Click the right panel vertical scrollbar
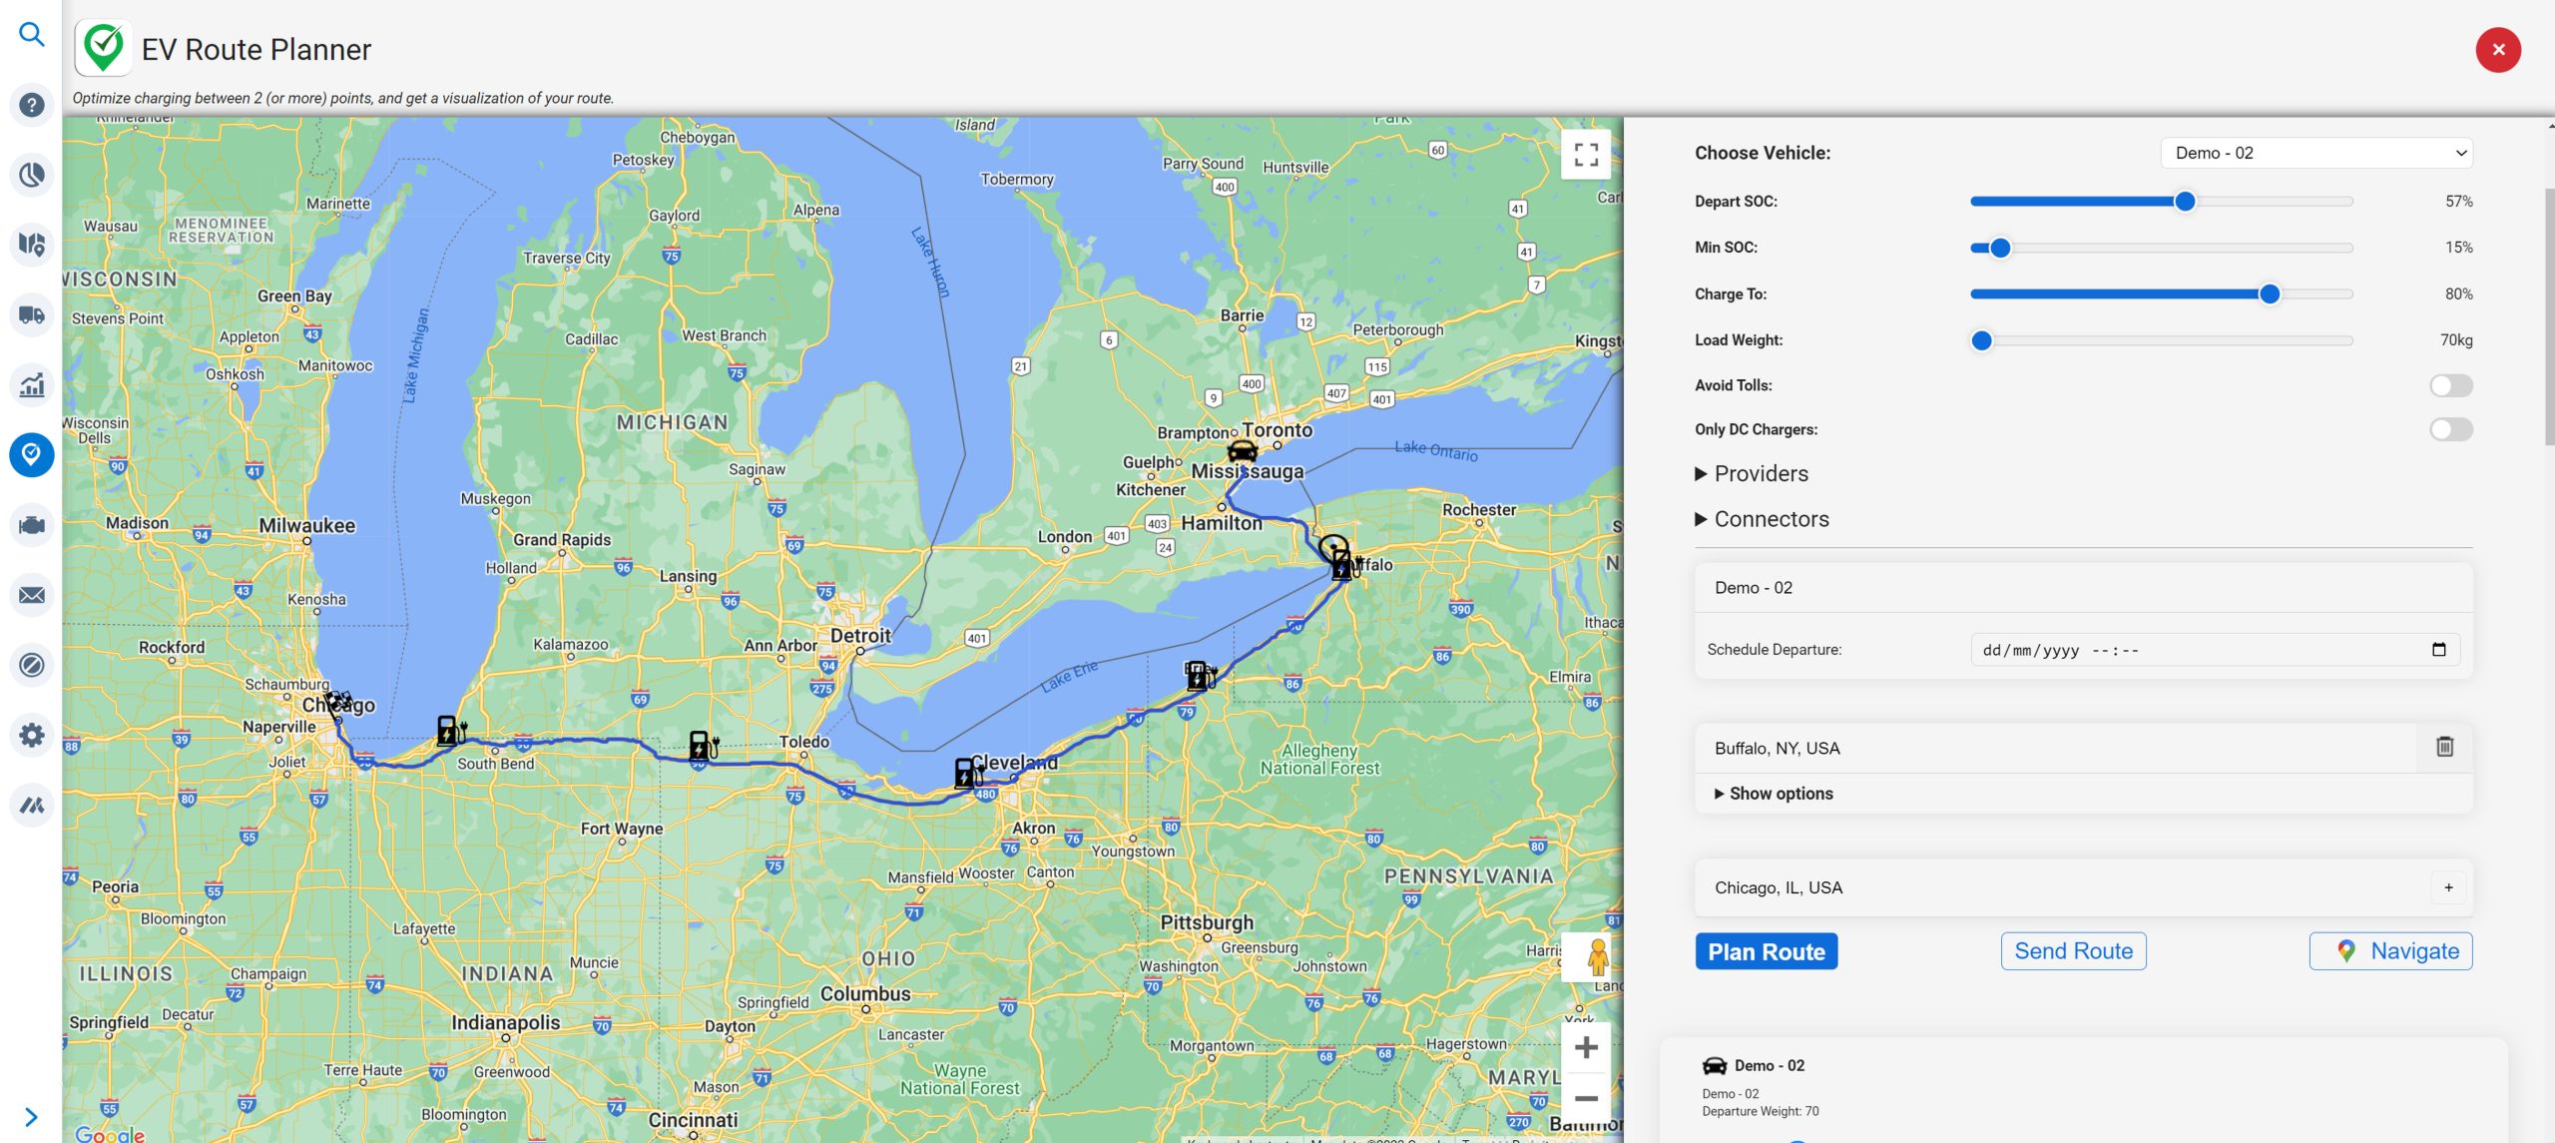Viewport: 2555px width, 1143px height. pyautogui.click(x=2549, y=316)
